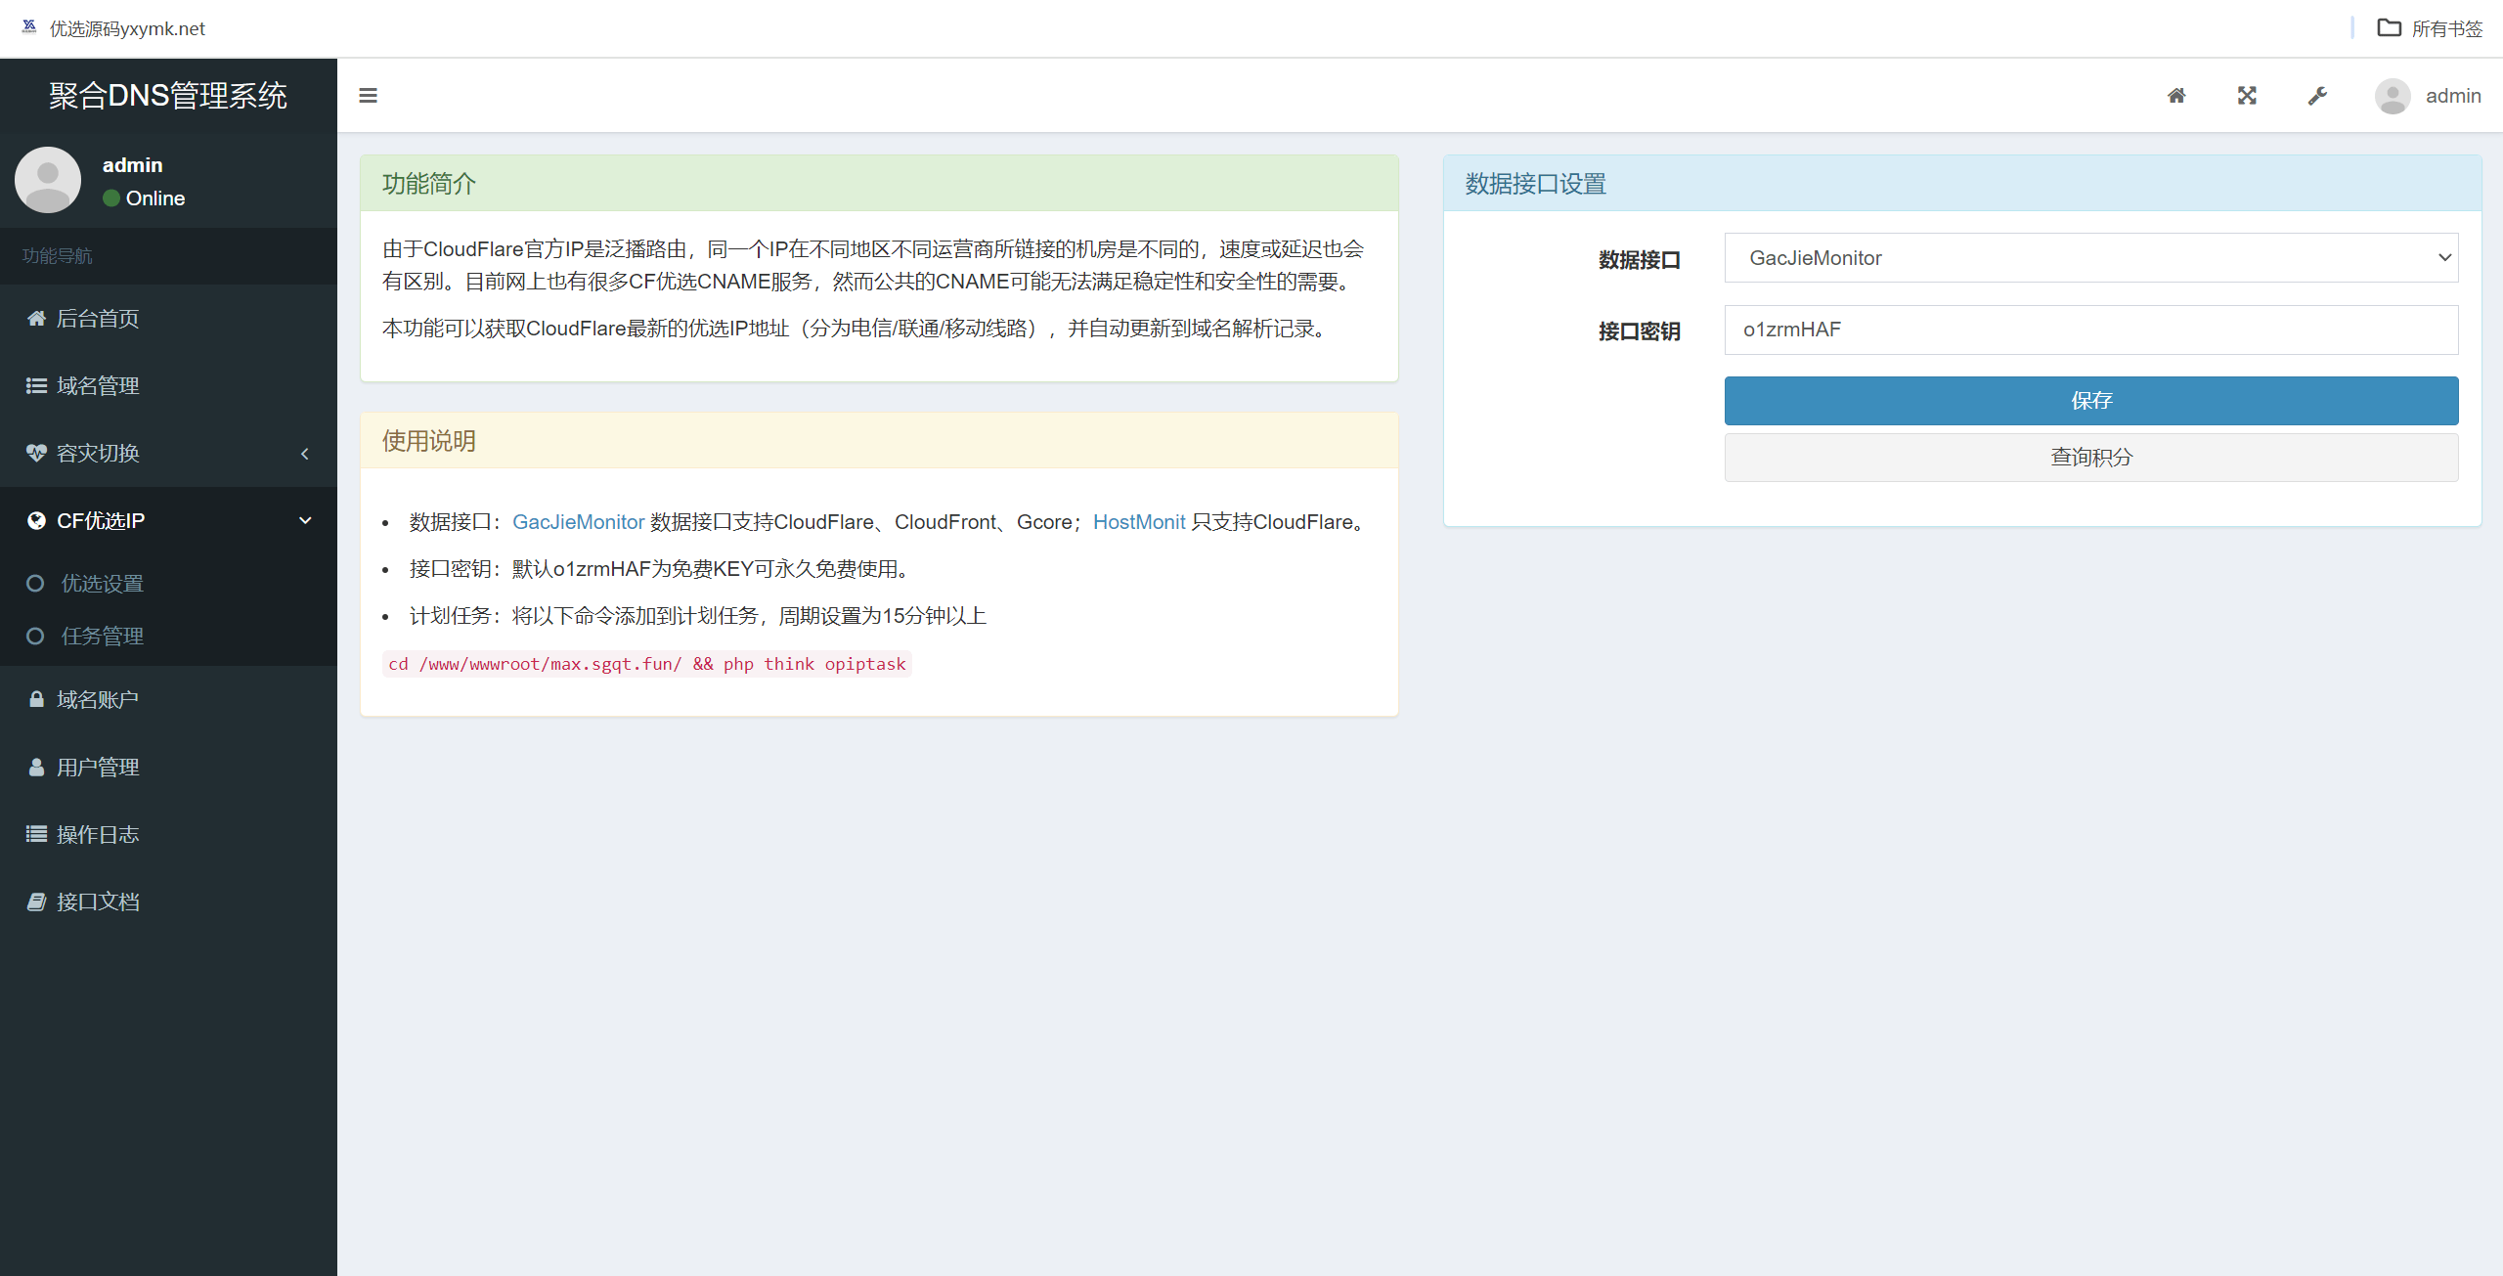Viewport: 2503px width, 1276px height.
Task: Click the list icon beside 操作日志
Action: (x=36, y=834)
